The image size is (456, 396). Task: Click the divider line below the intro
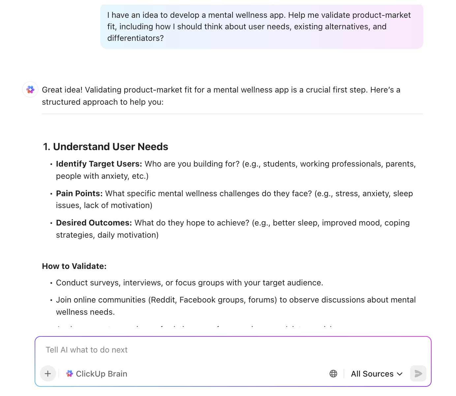[x=232, y=114]
